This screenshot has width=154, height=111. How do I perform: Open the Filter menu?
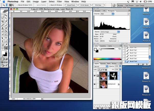pos(60,2)
